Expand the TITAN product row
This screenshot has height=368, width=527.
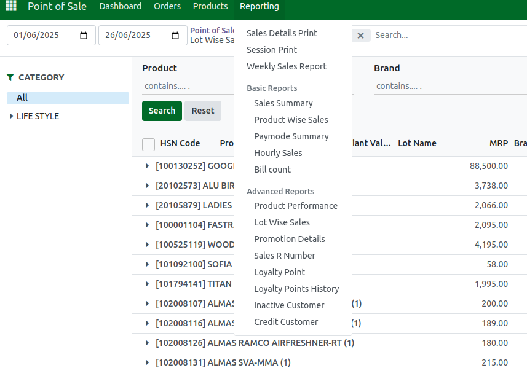click(x=147, y=284)
